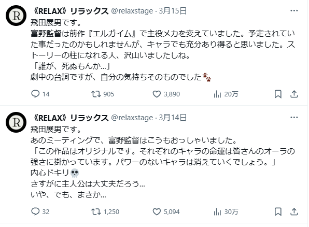Retweet the post with 1,250 reposts

click(x=105, y=211)
